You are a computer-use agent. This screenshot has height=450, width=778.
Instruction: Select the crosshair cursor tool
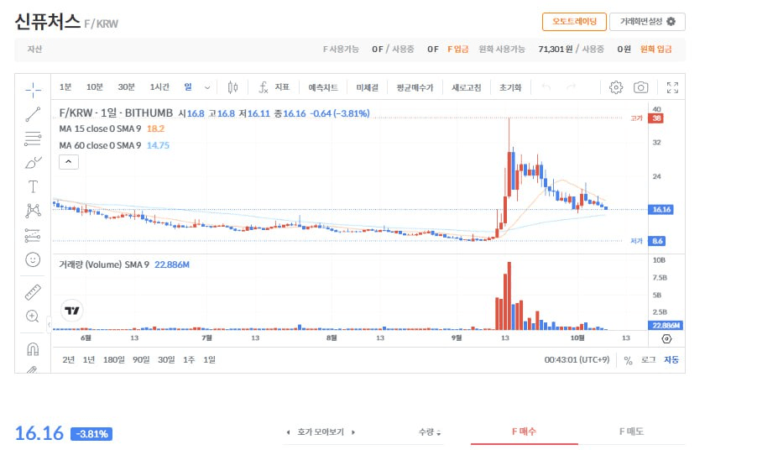(33, 88)
